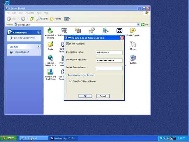This screenshot has width=189, height=142.
Task: Click the Switch to Category View icon
Action: 11,38
